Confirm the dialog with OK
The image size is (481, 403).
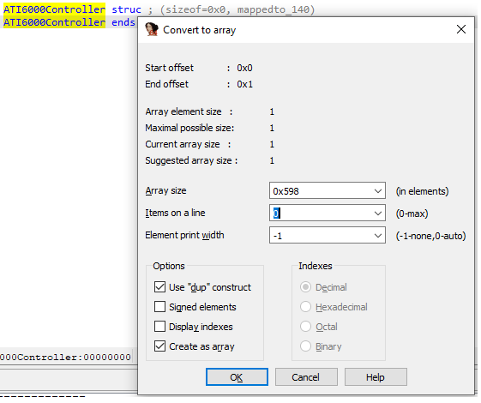tap(237, 377)
